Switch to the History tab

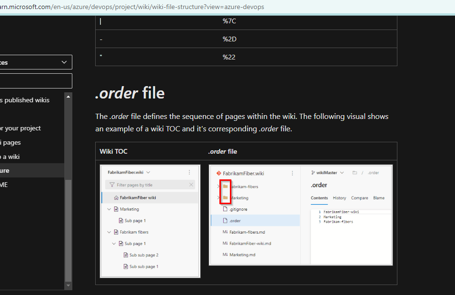[339, 197]
